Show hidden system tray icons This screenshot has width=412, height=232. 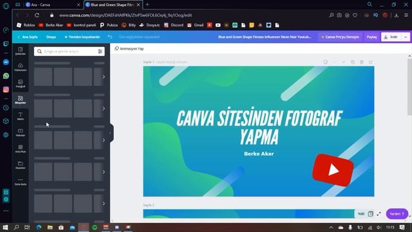click(x=331, y=227)
